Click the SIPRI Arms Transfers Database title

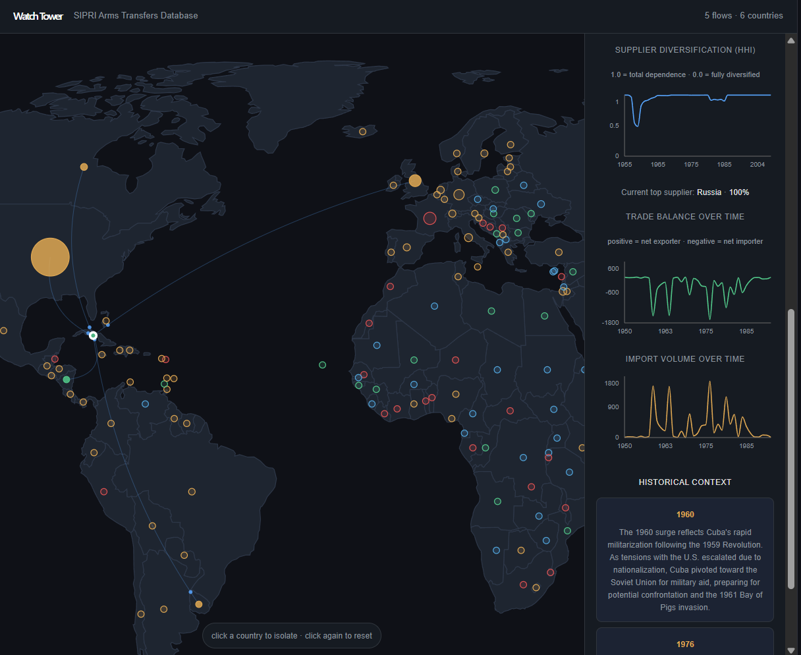[136, 15]
